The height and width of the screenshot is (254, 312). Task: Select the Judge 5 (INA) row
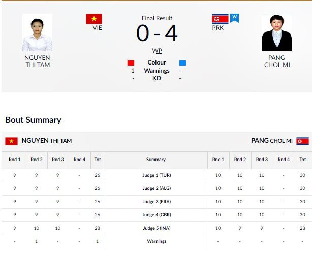156,228
